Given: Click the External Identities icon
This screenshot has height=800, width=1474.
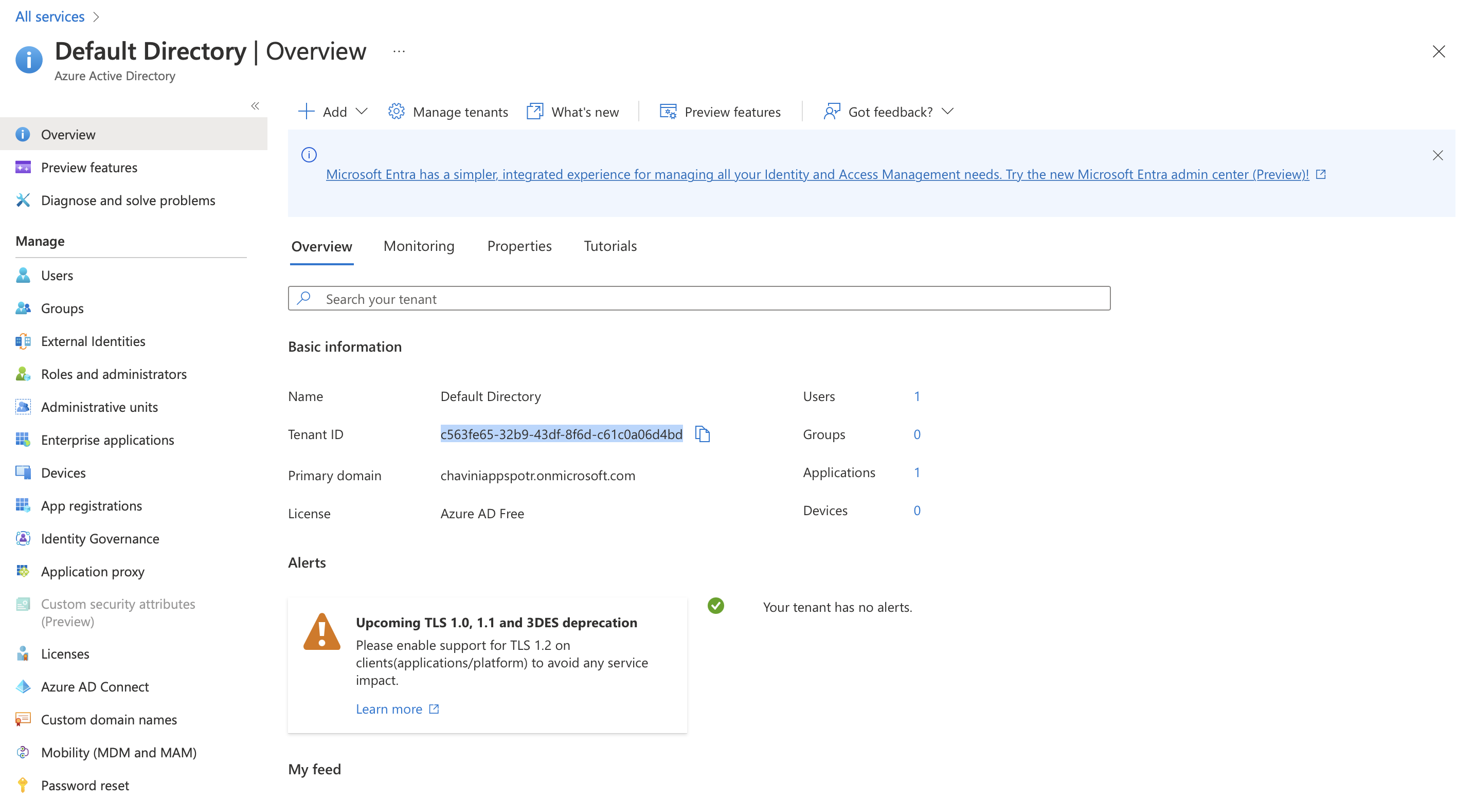Looking at the screenshot, I should (x=23, y=341).
